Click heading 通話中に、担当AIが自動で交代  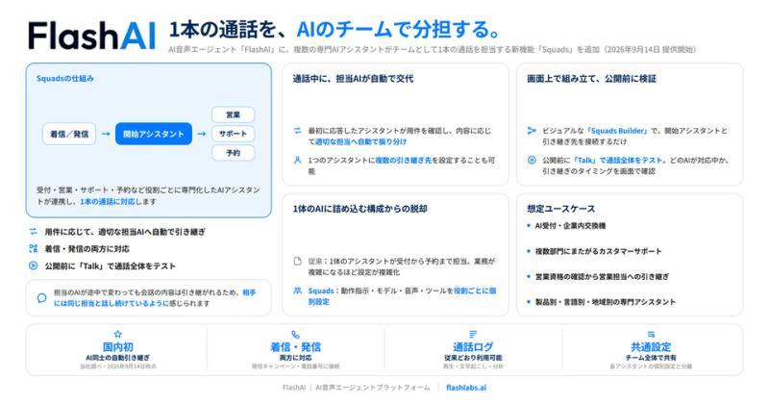(353, 79)
